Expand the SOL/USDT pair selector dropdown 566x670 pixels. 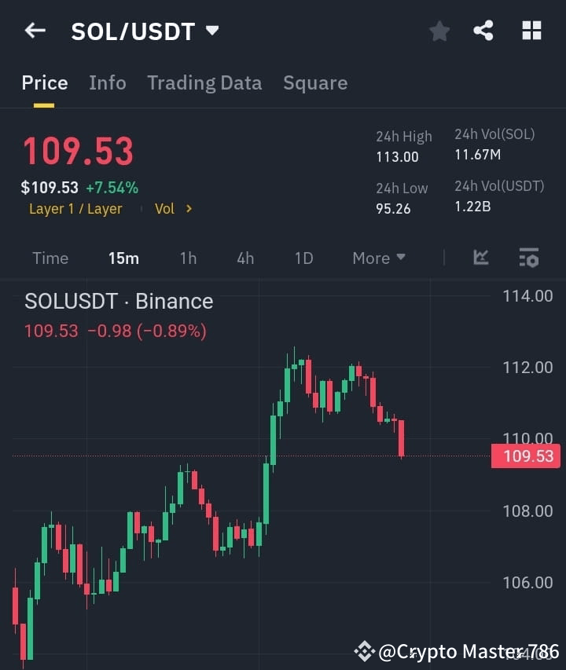click(211, 31)
